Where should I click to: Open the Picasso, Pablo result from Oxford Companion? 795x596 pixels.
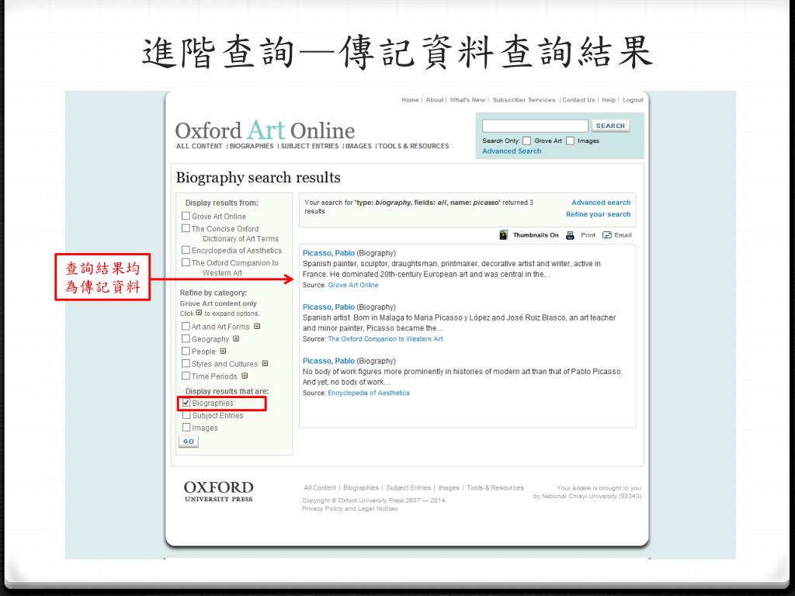click(x=328, y=307)
